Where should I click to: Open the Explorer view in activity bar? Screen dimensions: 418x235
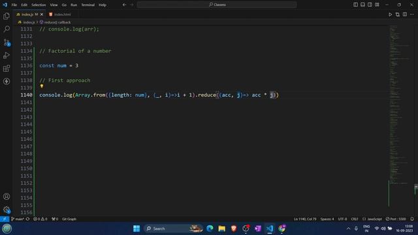click(x=7, y=16)
